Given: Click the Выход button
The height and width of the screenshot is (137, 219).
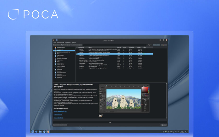Looking at the screenshot, I should [x=164, y=125].
